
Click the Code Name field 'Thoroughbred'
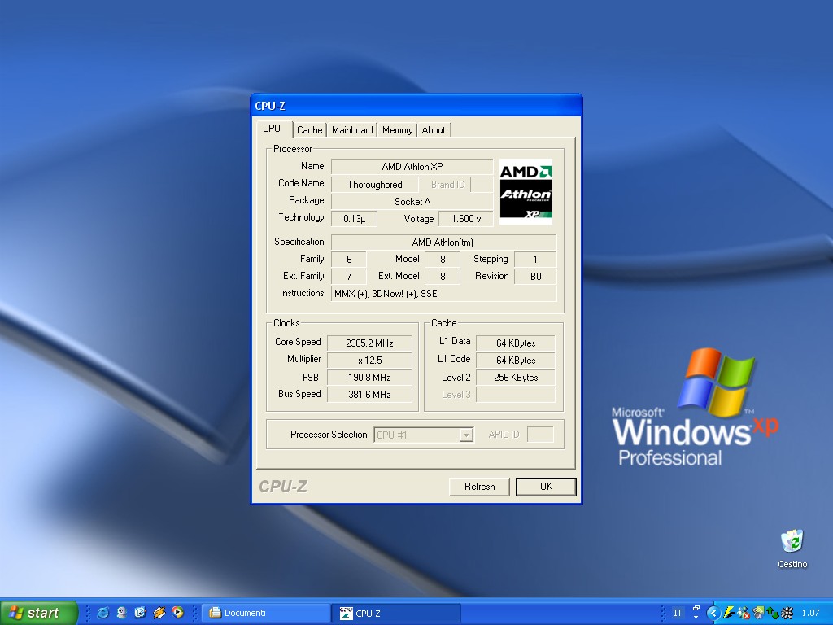click(375, 185)
